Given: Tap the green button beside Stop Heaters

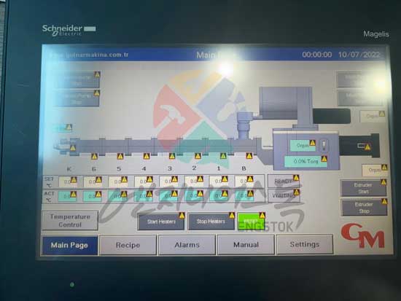Looking at the screenshot, I should 251,222.
